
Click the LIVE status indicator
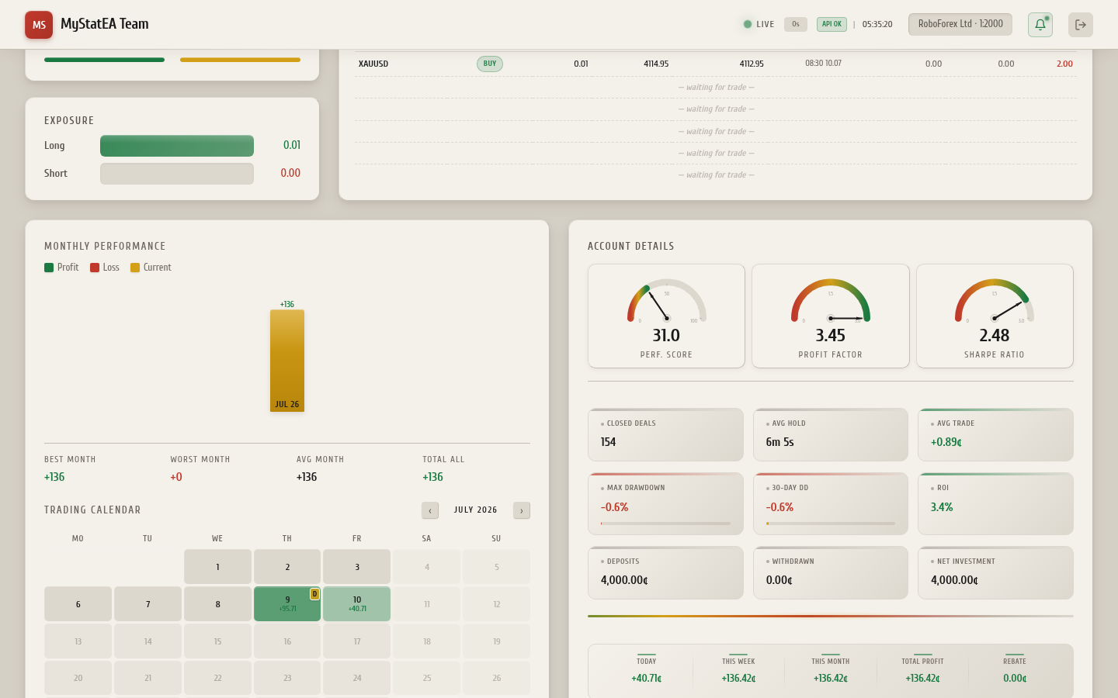(x=759, y=24)
